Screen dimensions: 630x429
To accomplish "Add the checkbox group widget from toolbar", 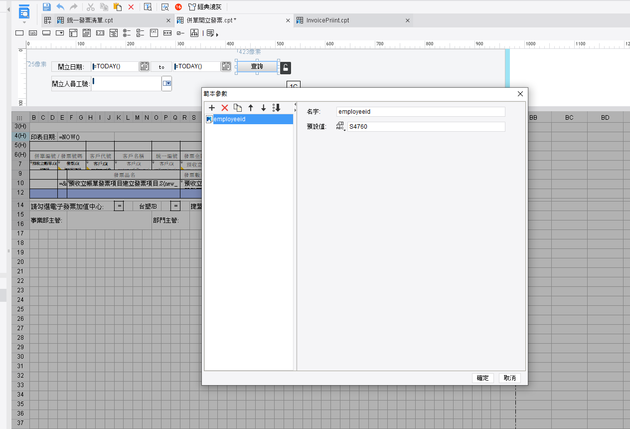I will (x=141, y=33).
